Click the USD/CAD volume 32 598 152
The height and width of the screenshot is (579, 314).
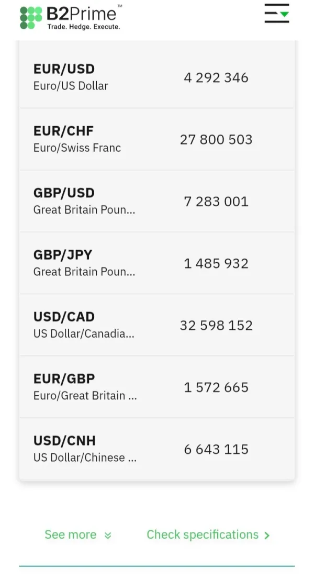[216, 325]
